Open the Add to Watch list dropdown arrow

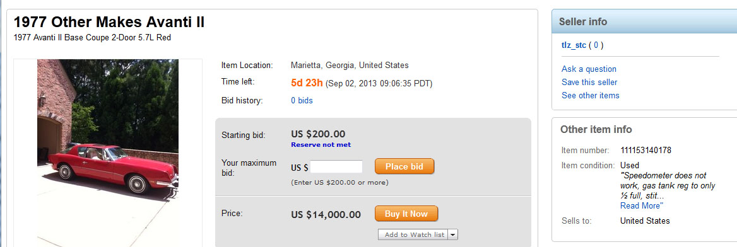tap(452, 235)
